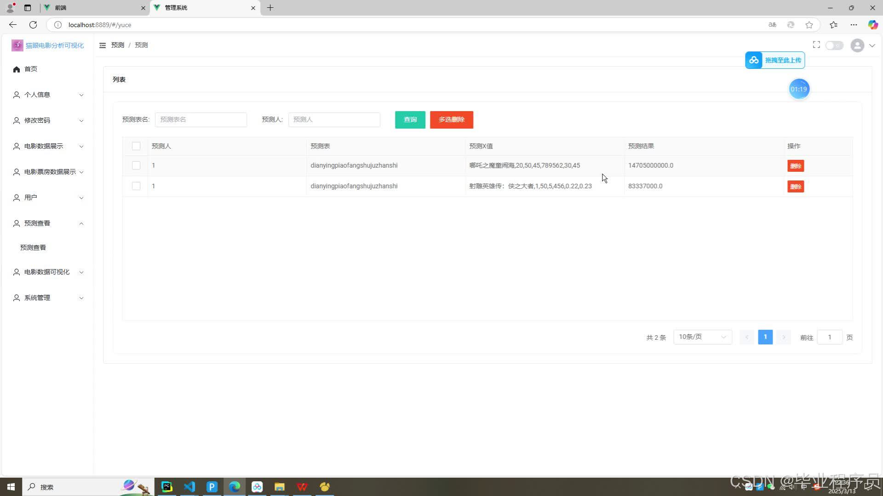Open the 10条/页 page size dropdown
This screenshot has height=496, width=883.
point(702,337)
